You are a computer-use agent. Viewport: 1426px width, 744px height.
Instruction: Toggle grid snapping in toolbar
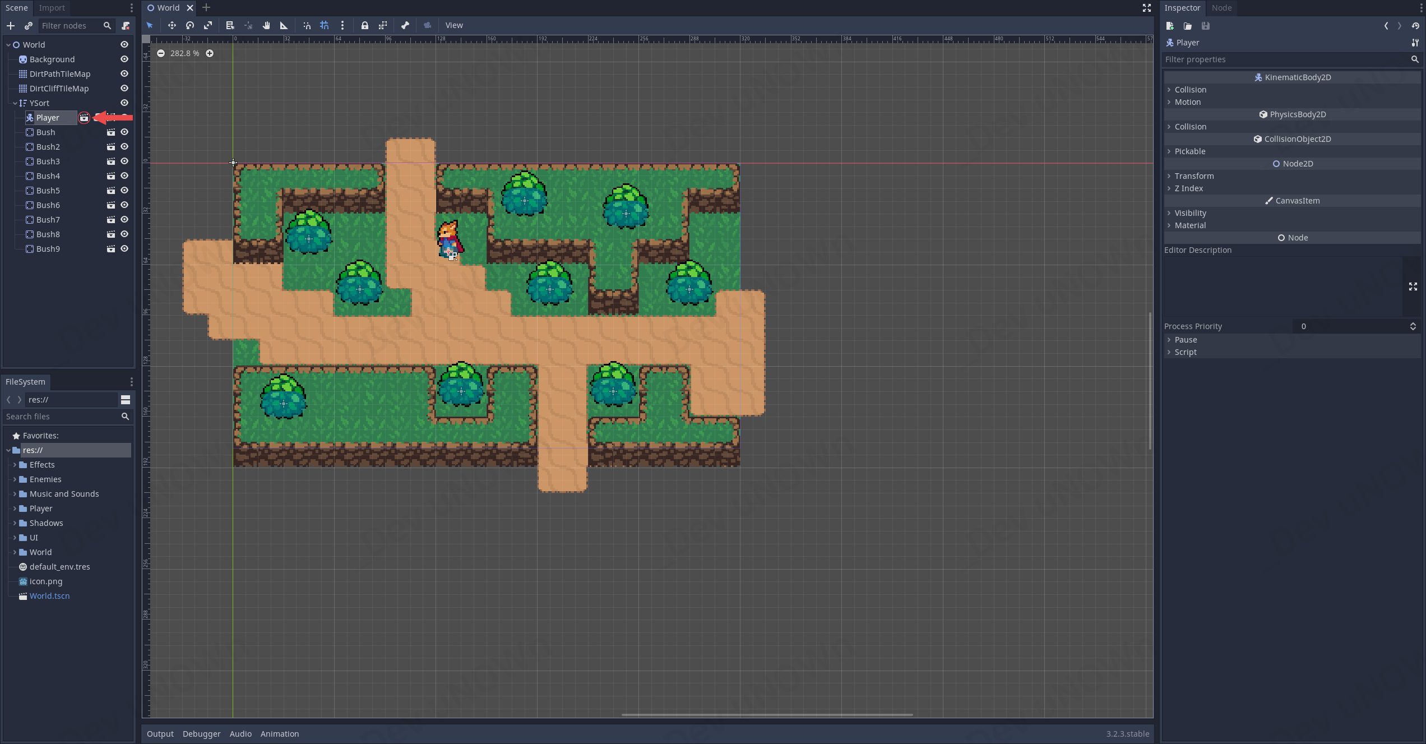pos(325,25)
